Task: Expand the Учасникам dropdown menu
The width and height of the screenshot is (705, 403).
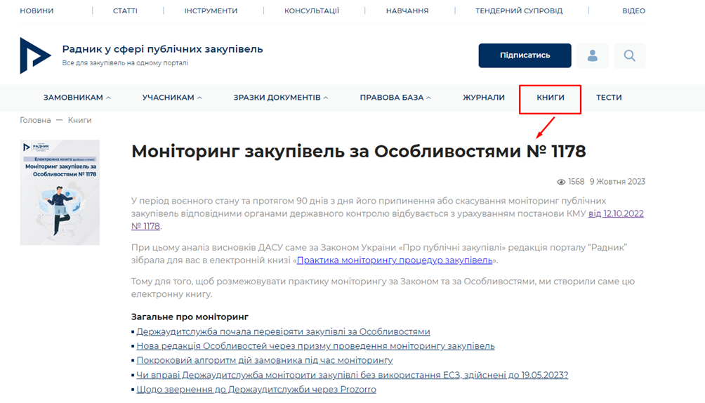Action: [x=172, y=98]
